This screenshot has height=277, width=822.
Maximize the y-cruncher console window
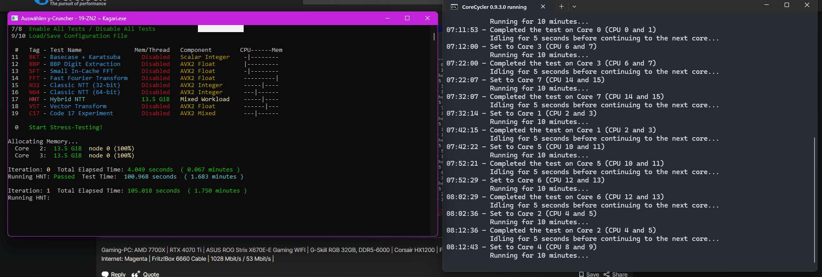coord(407,18)
